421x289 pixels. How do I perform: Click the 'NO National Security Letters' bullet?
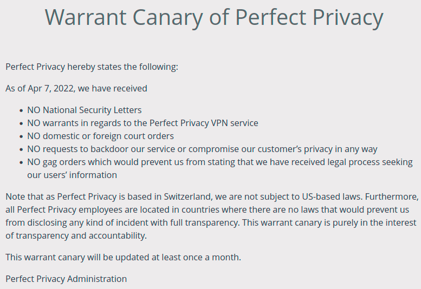click(85, 110)
